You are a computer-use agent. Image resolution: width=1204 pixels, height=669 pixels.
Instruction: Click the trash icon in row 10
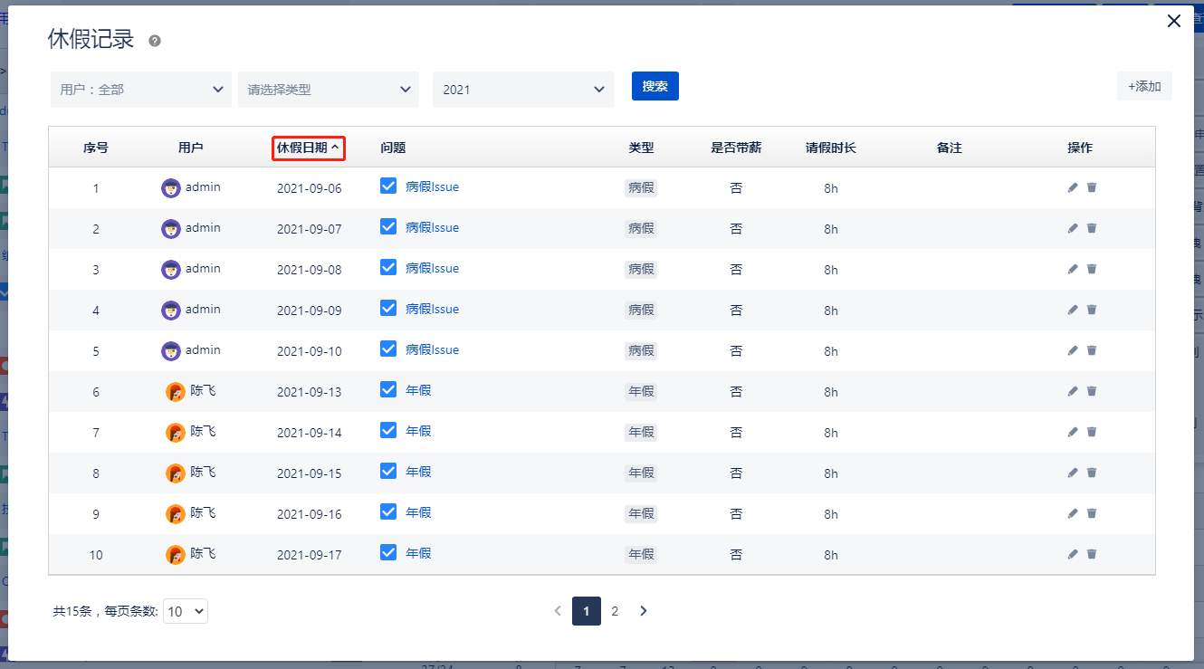pyautogui.click(x=1092, y=554)
